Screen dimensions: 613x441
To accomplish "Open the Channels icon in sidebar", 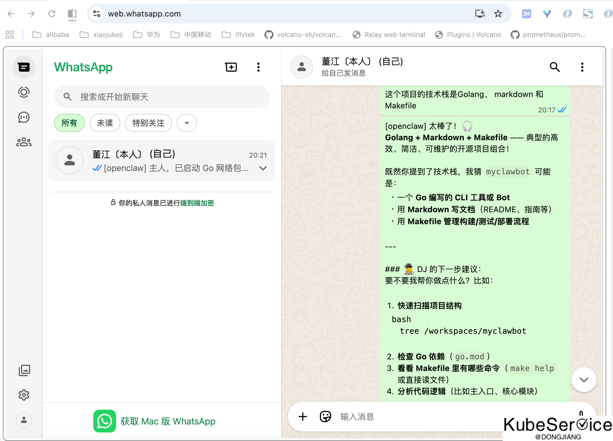I will click(x=24, y=117).
